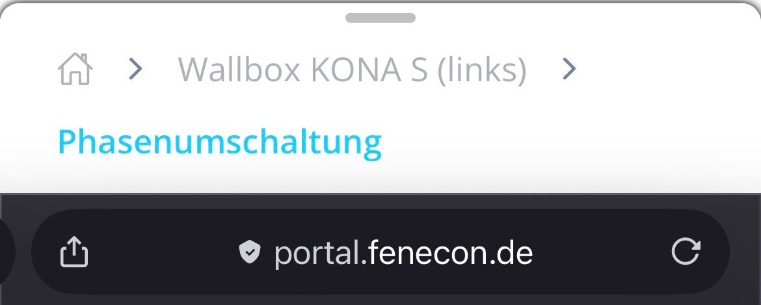
Task: Share this portal.fenecon.de page
Action: point(74,251)
